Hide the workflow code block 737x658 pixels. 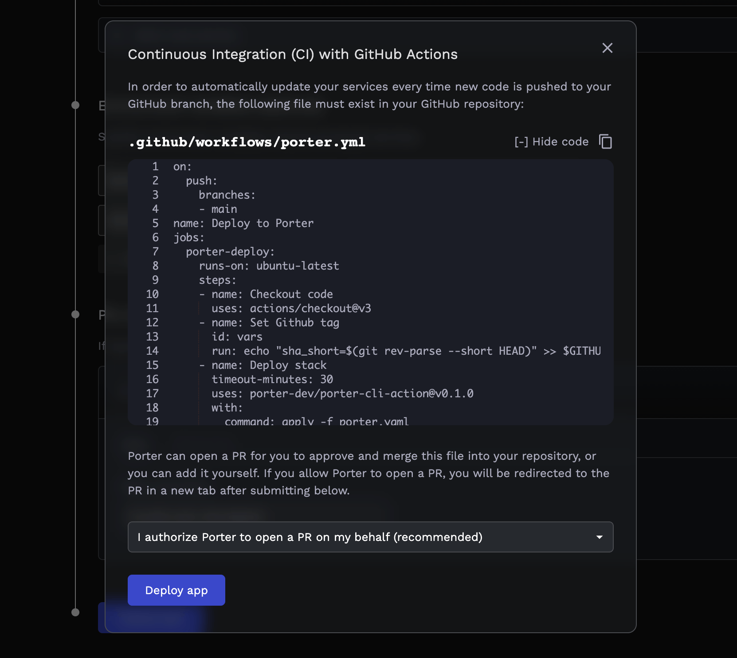pos(551,142)
